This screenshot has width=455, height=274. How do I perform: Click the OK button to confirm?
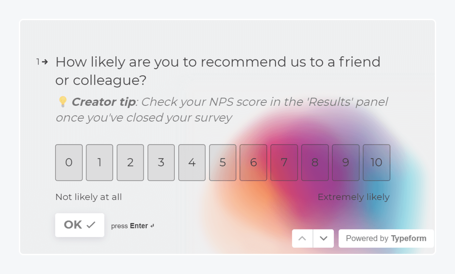(80, 225)
